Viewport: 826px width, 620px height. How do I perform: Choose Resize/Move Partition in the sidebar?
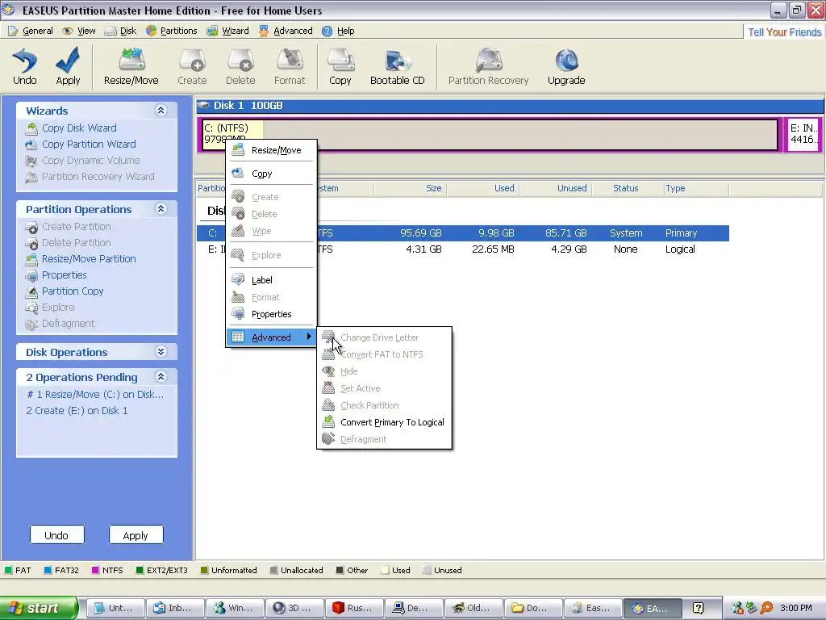tap(89, 259)
